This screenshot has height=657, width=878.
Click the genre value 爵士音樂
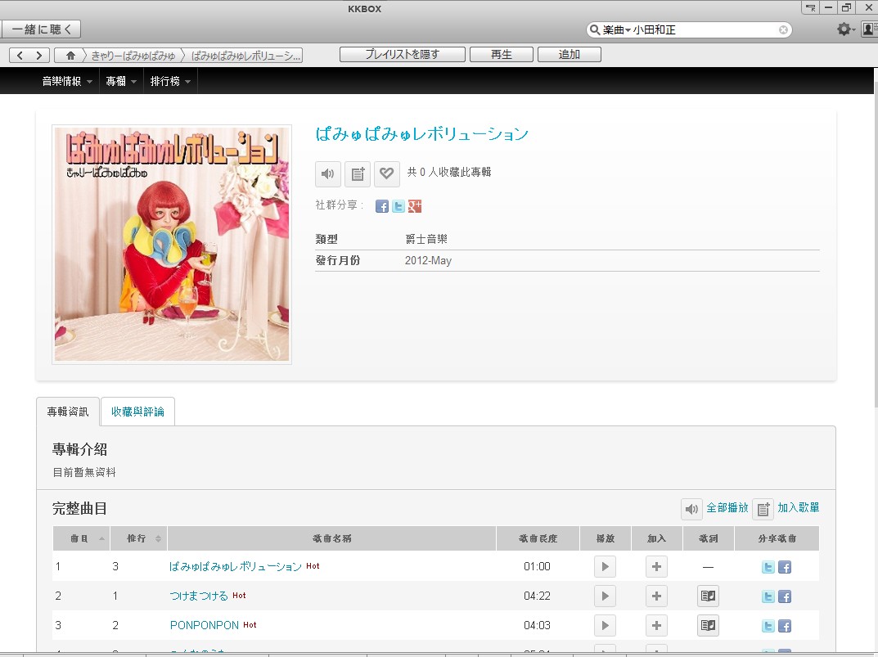click(426, 239)
